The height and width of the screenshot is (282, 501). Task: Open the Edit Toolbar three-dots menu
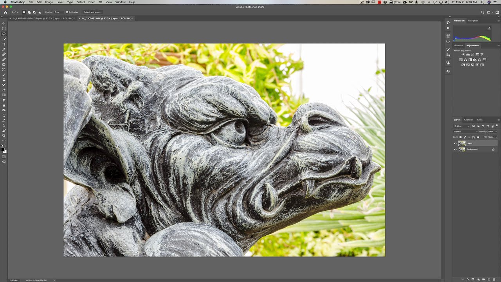(4, 141)
